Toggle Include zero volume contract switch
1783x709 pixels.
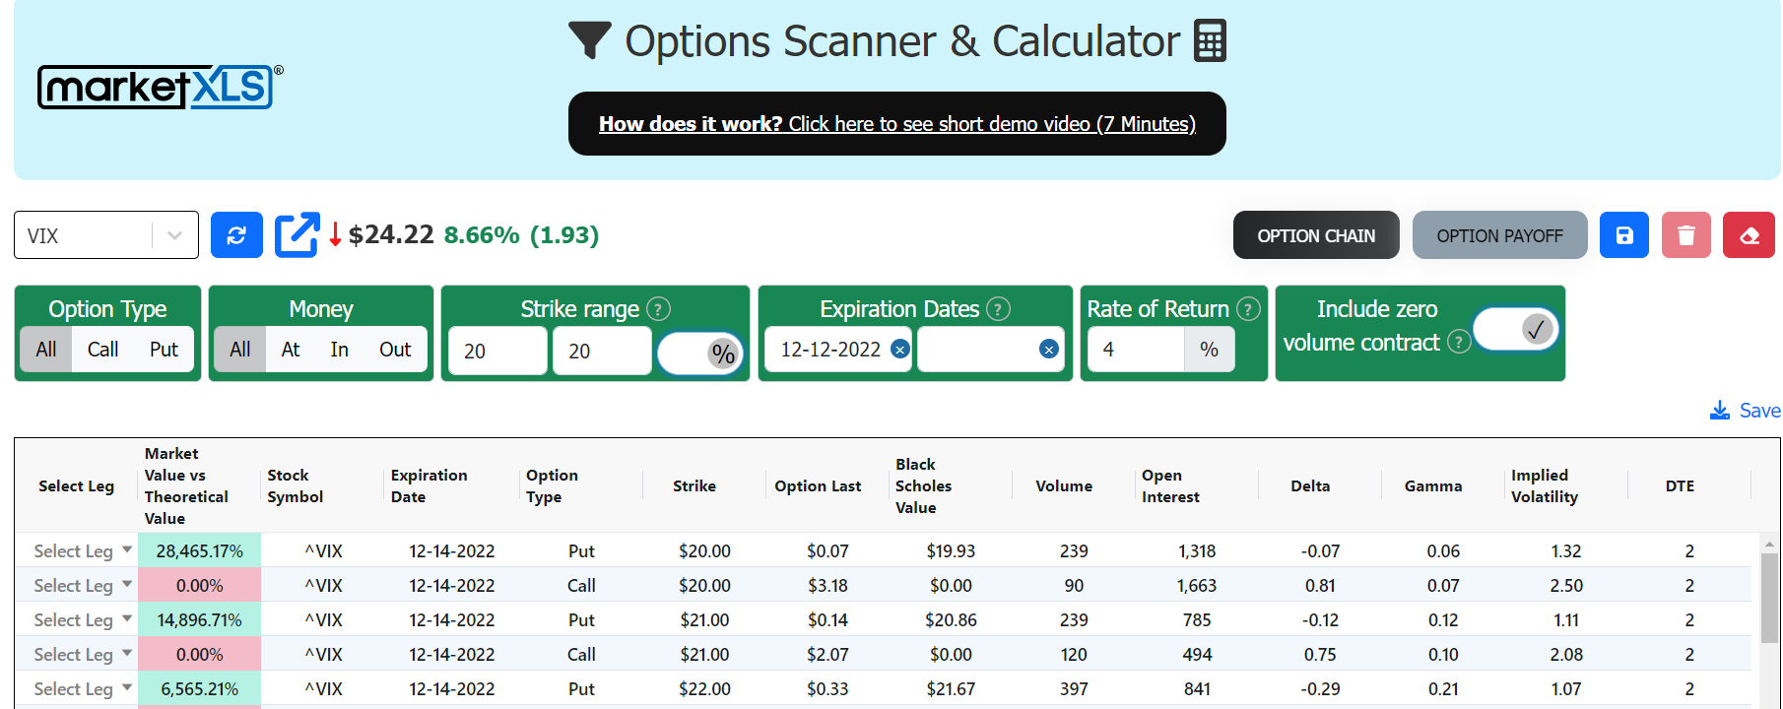point(1516,329)
